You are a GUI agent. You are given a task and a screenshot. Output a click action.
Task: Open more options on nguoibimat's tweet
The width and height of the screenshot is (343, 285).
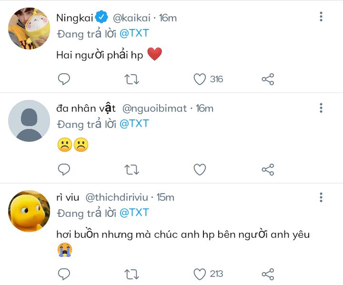[x=321, y=108]
